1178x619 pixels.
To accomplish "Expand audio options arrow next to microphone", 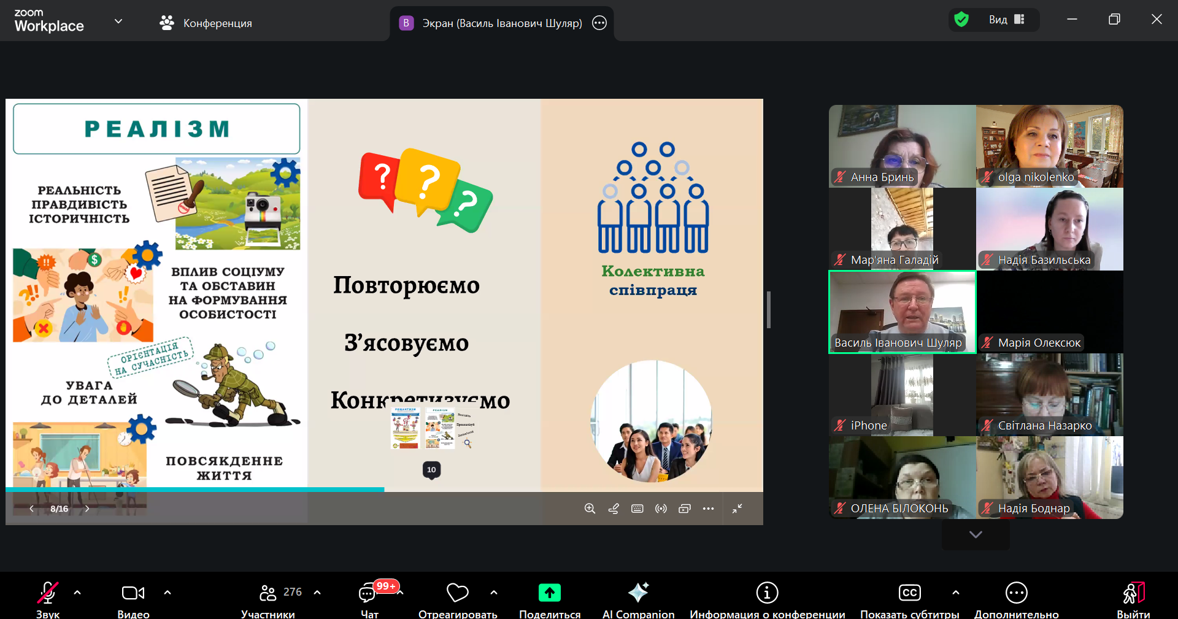I will (77, 593).
